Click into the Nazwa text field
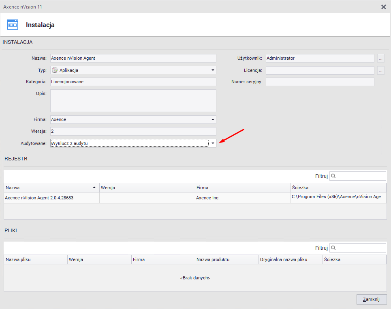Viewport: 391px width, 309px height. point(133,58)
